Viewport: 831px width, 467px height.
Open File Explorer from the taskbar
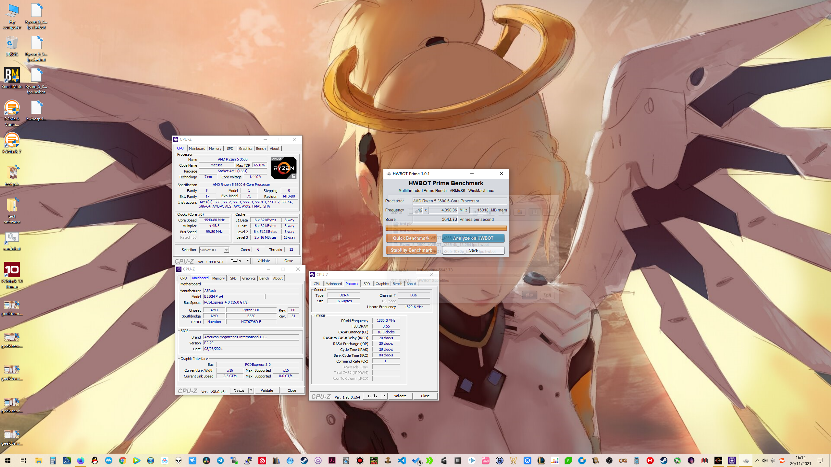point(39,461)
